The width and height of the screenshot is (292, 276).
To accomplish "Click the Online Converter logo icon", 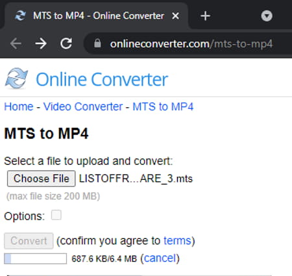I will pyautogui.click(x=16, y=79).
